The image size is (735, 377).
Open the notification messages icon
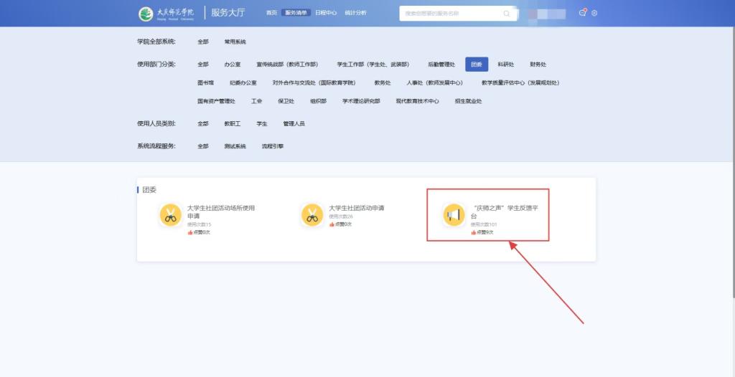[583, 13]
